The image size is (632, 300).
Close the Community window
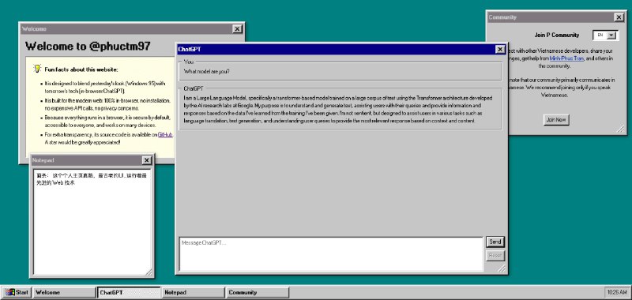[619, 17]
